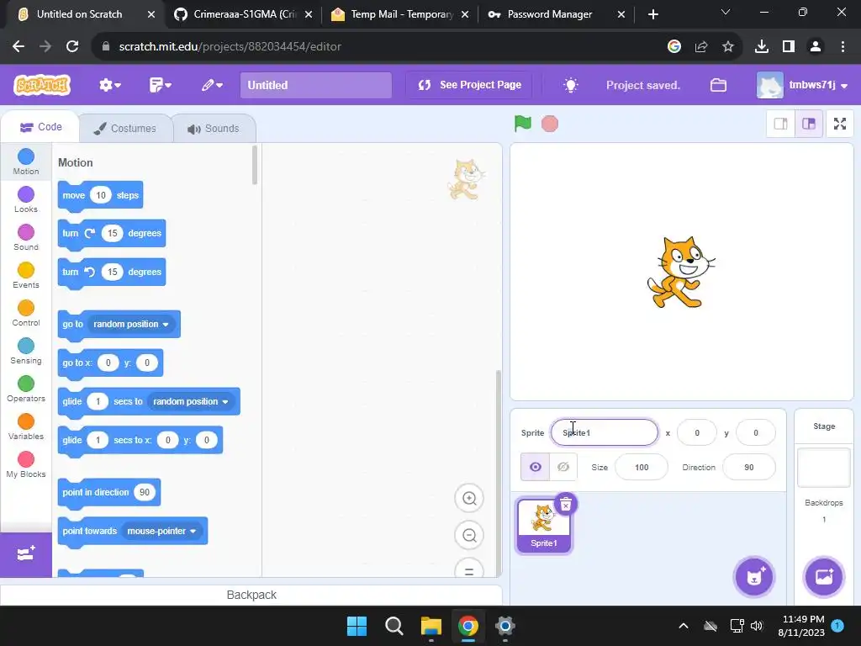Click the sprite Direction field
This screenshot has width=861, height=646.
click(x=749, y=468)
